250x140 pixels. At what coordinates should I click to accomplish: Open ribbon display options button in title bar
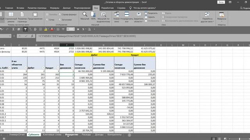[230, 2]
